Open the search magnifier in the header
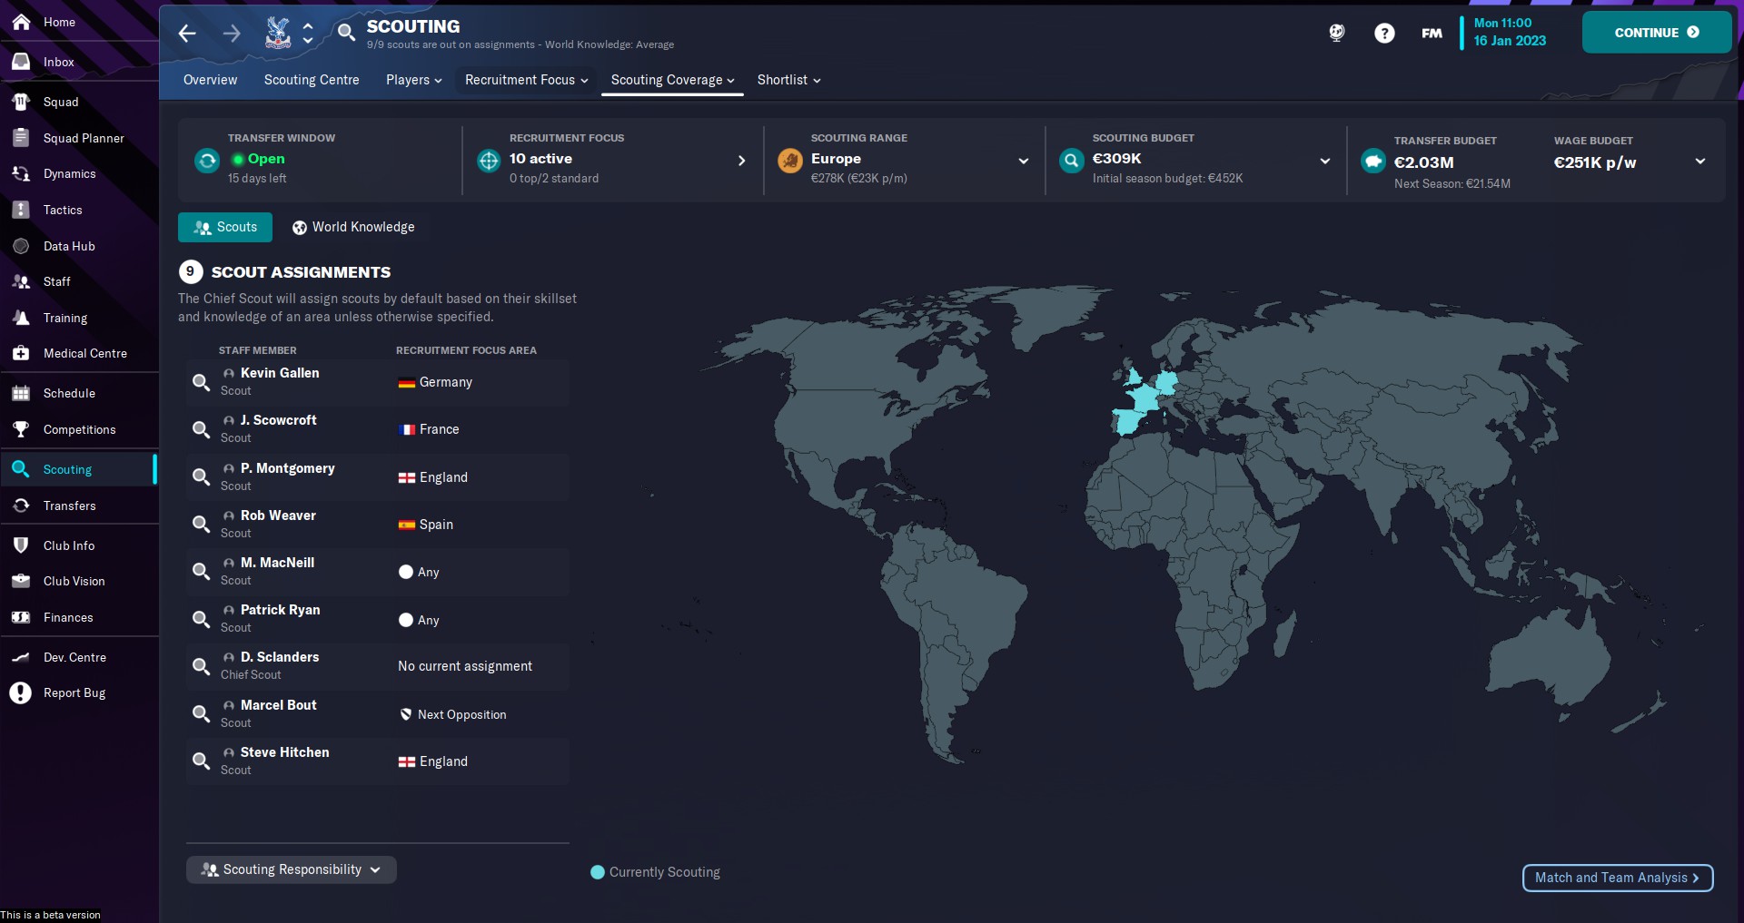 345,33
